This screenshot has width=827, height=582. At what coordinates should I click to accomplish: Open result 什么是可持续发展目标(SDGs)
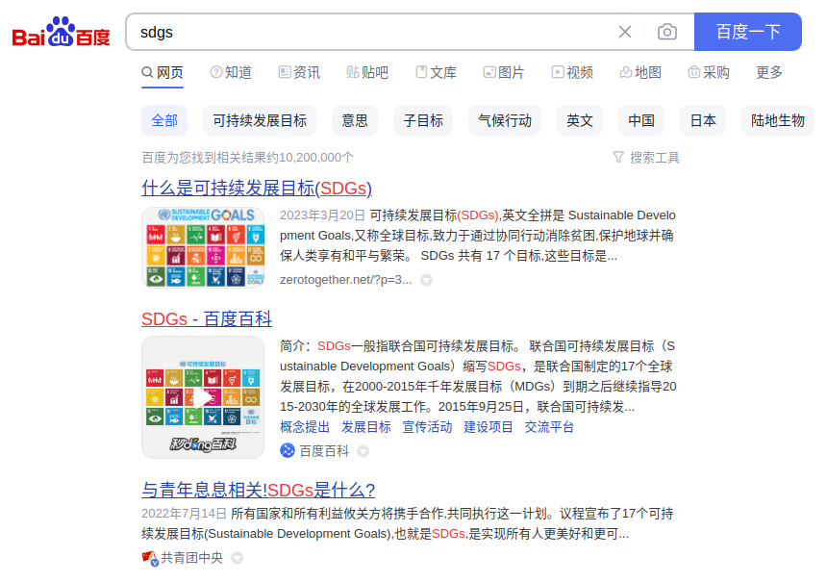(x=257, y=188)
